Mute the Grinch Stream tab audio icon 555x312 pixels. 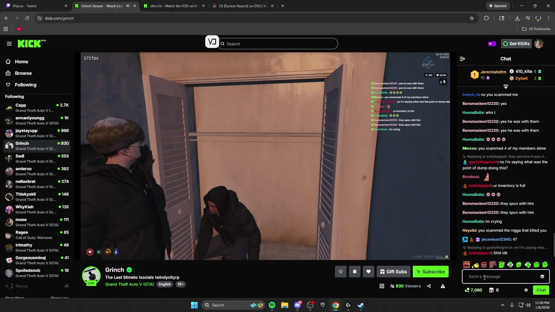coord(127,6)
